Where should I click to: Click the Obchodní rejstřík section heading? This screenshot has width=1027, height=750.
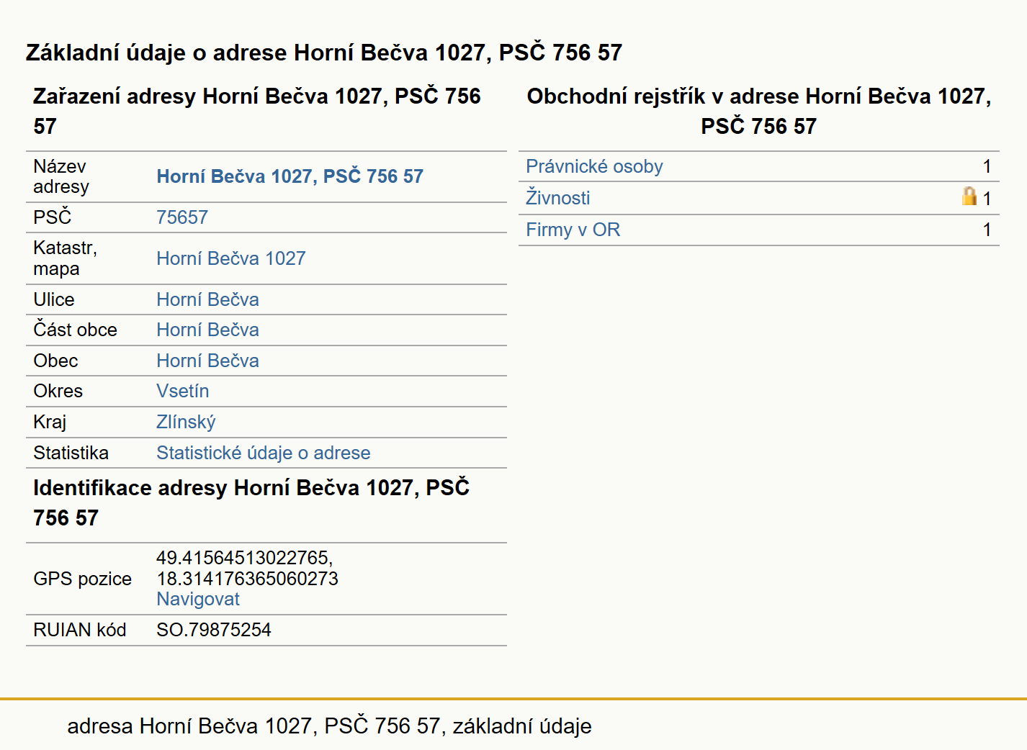[759, 111]
